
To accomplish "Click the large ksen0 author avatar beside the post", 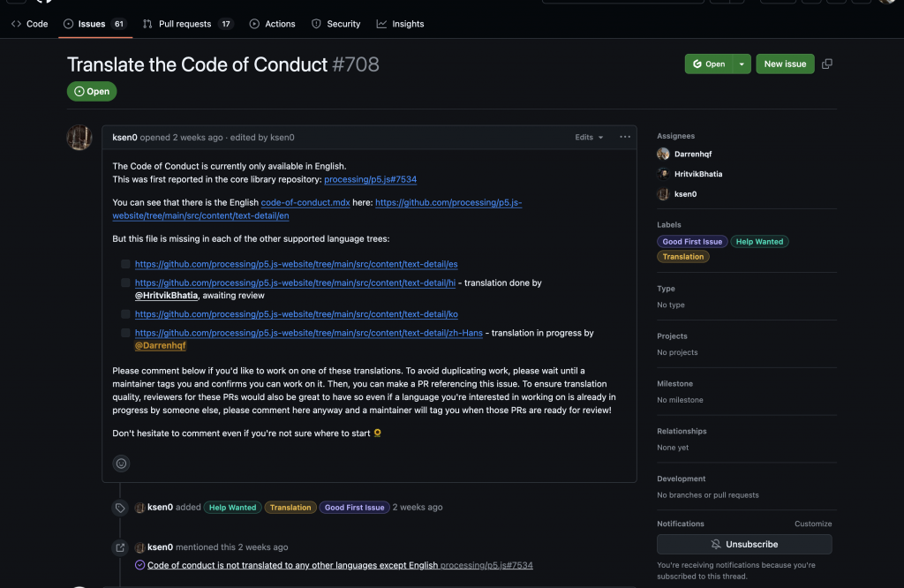I will pos(79,138).
